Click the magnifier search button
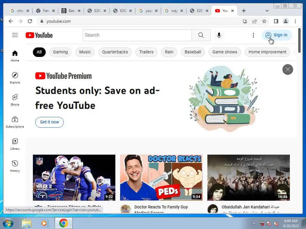Image resolution: width=306 pixels, height=229 pixels. (x=201, y=35)
